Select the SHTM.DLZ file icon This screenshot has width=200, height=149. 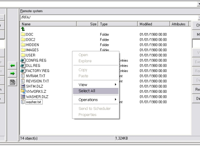[23, 86]
